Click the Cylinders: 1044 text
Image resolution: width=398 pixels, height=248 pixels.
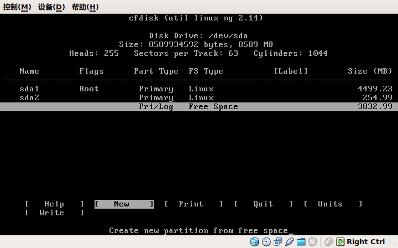click(291, 53)
